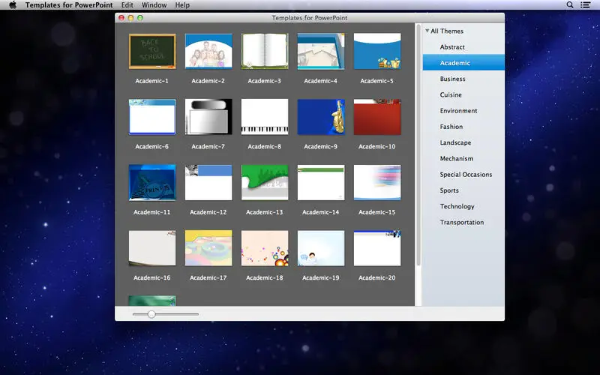The width and height of the screenshot is (600, 375).
Task: Open the menu bar list icon
Action: [587, 5]
